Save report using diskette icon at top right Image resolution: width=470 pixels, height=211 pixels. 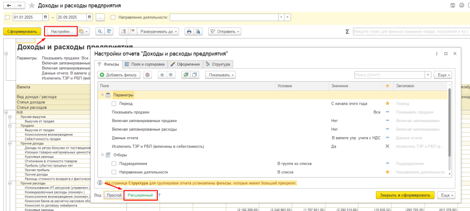[x=453, y=6]
